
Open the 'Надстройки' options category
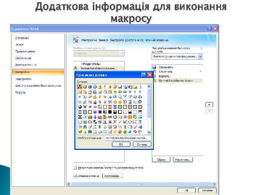click(23, 79)
